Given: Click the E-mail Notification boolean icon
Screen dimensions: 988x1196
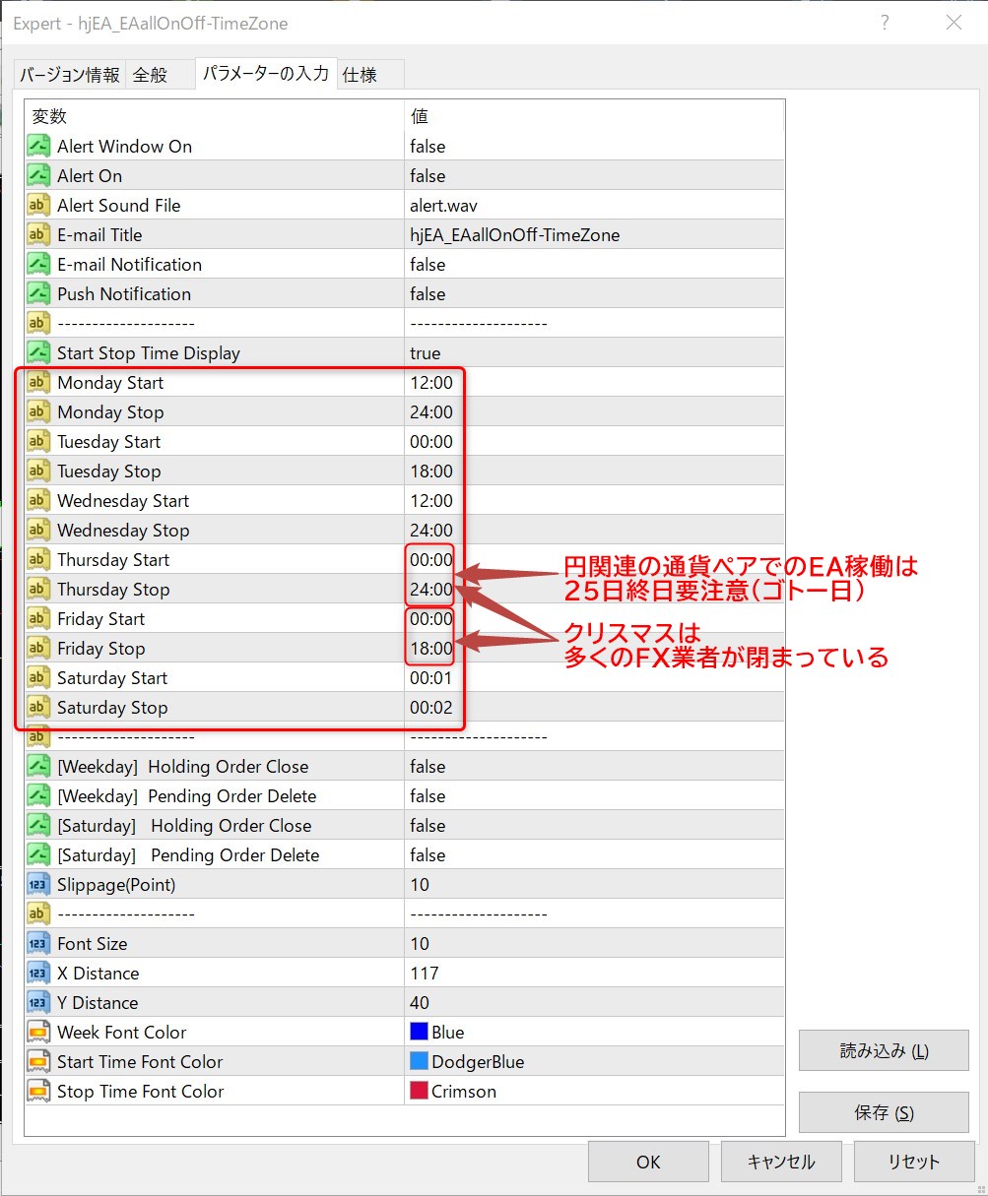Looking at the screenshot, I should click(x=38, y=265).
